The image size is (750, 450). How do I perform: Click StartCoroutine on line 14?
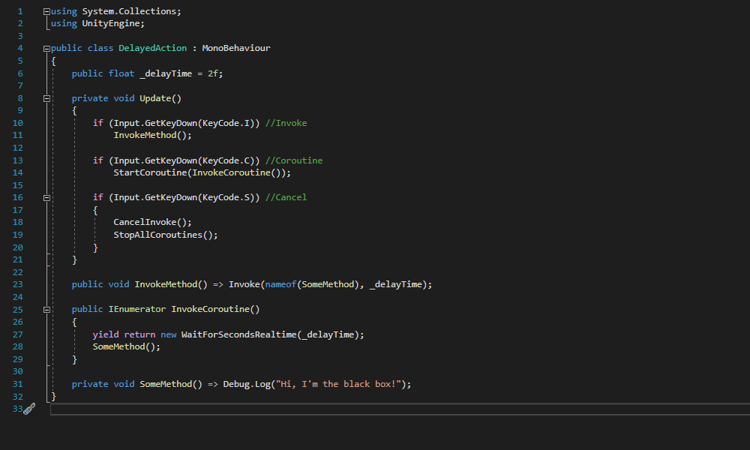[150, 172]
